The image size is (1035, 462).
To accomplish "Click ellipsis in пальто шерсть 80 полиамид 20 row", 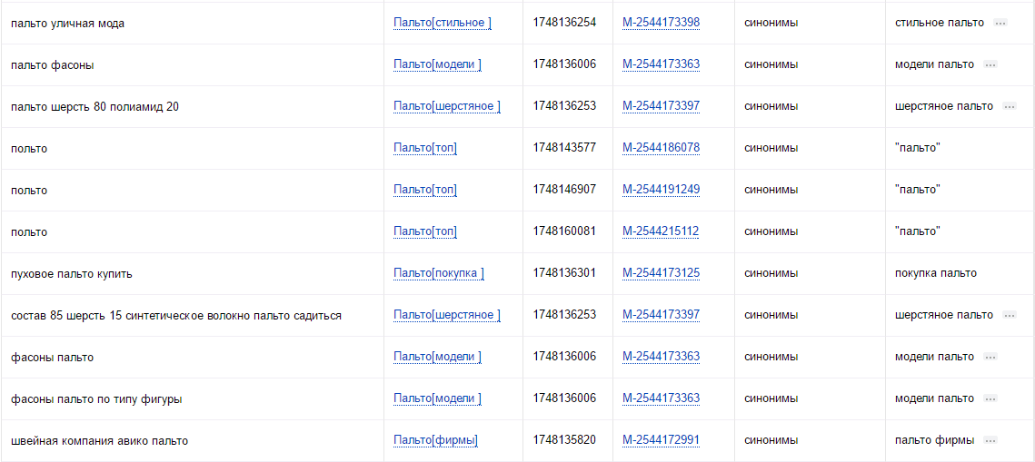I will 1010,107.
